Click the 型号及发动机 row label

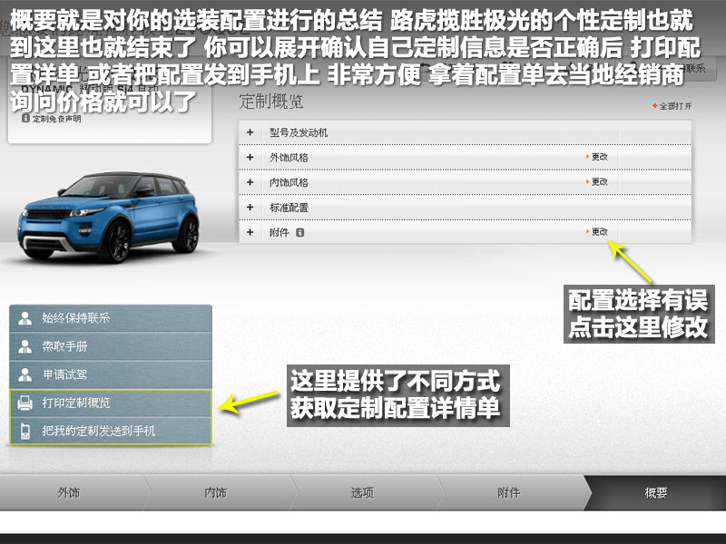[299, 132]
